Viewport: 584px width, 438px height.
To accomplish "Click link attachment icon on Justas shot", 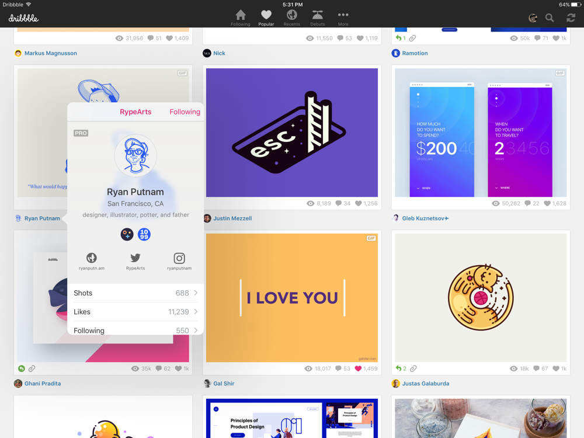I will click(x=413, y=369).
